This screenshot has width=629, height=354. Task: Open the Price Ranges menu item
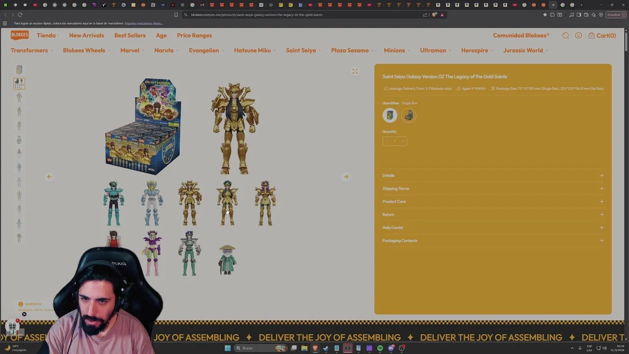[194, 35]
